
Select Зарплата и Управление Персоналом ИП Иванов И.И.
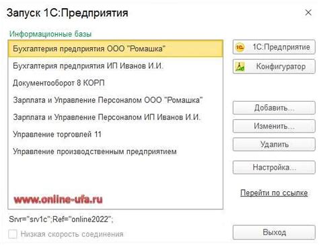[x=116, y=117]
